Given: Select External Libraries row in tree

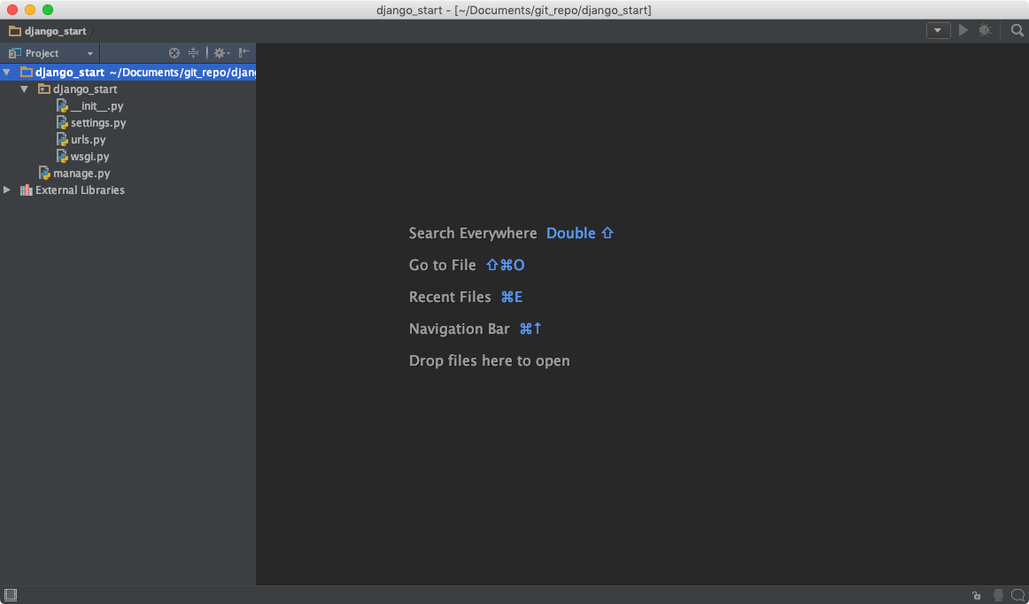Looking at the screenshot, I should (128, 190).
